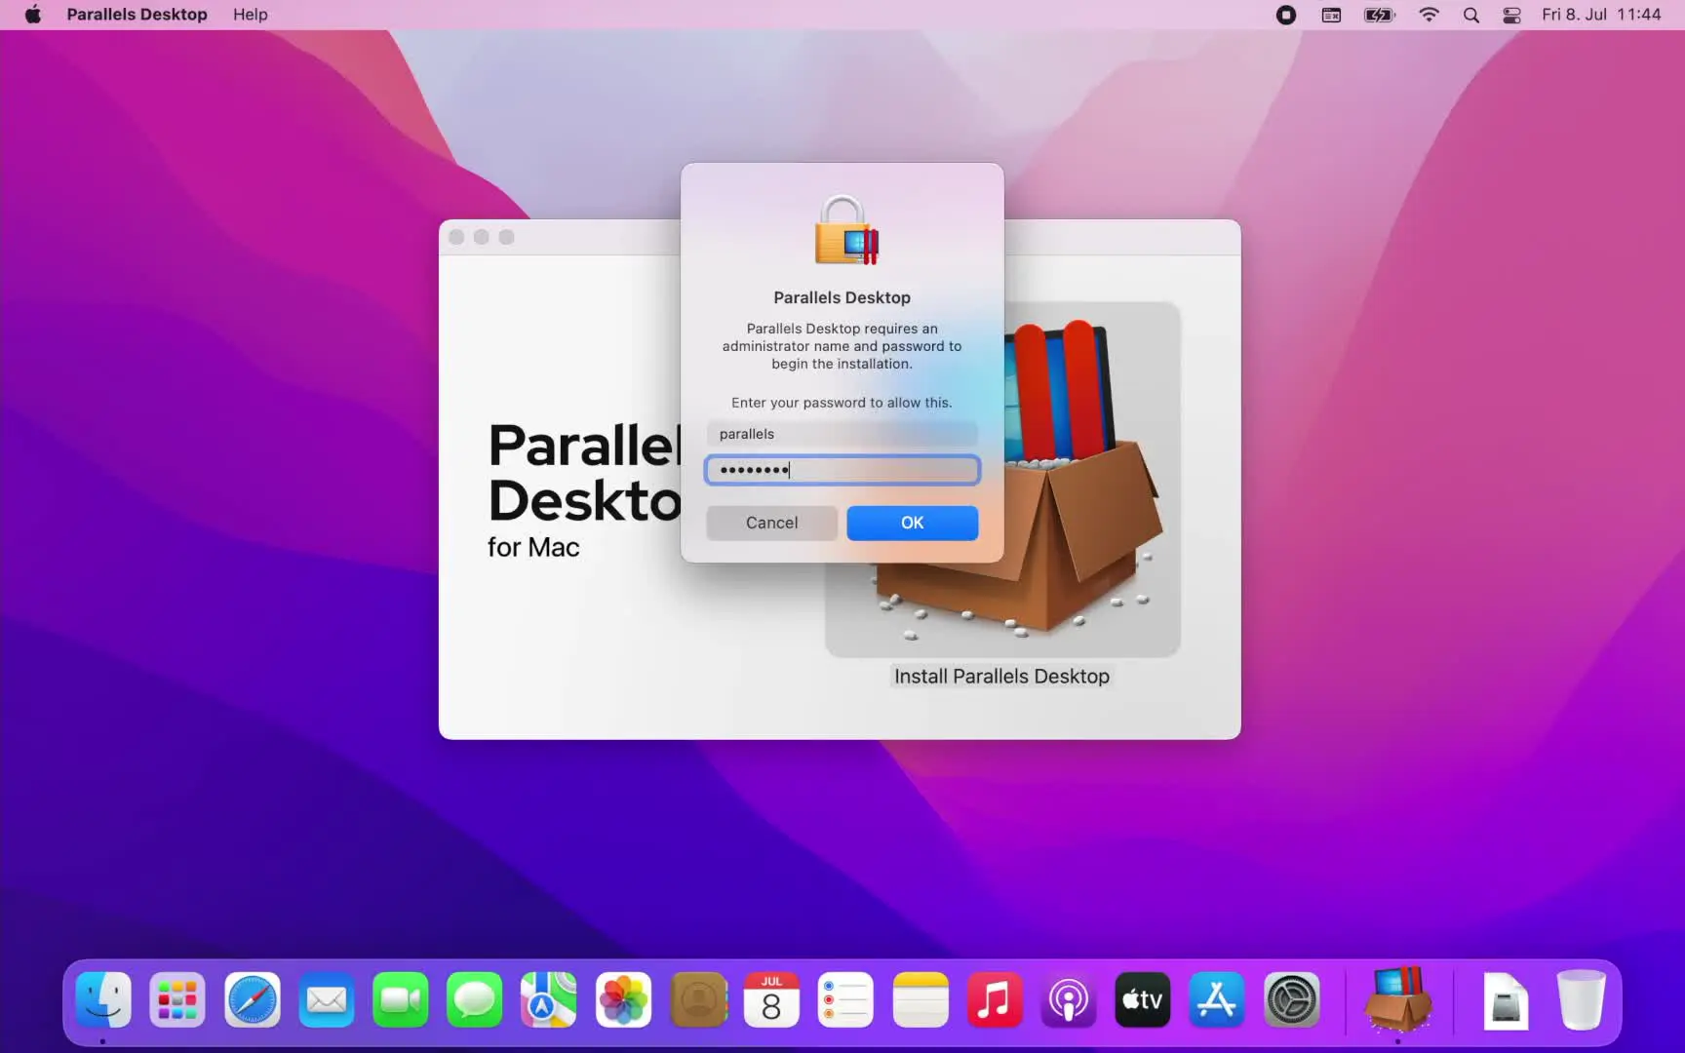Click the password input field
This screenshot has width=1685, height=1053.
tap(842, 470)
